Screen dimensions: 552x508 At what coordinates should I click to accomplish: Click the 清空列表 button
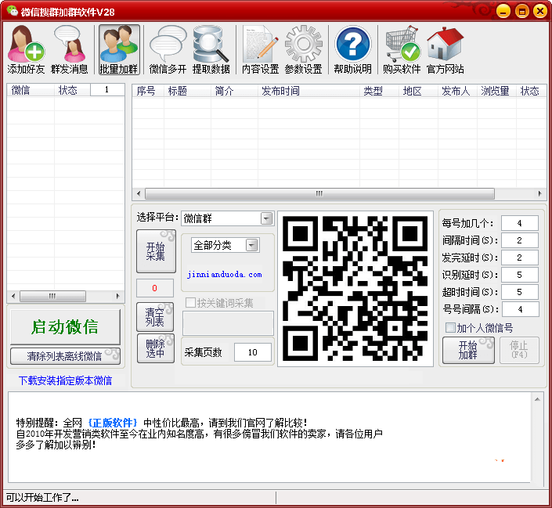[x=155, y=317]
